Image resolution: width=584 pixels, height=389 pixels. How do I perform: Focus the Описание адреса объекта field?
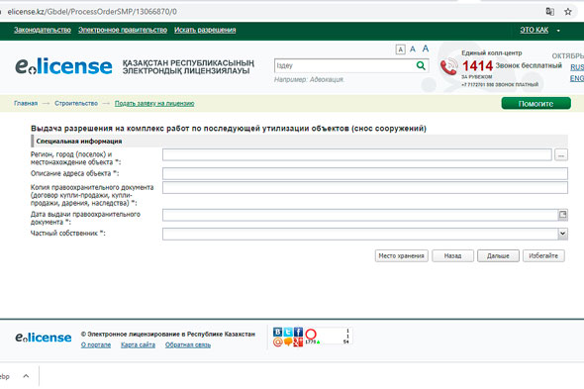pos(365,173)
